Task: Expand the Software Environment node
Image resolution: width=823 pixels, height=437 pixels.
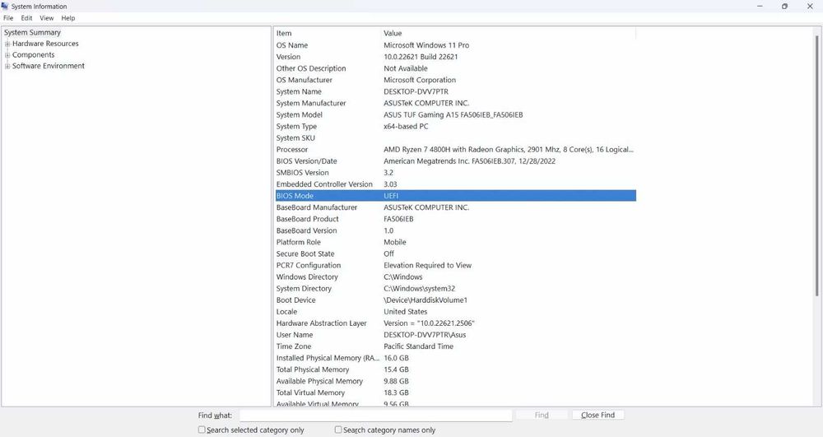Action: click(7, 66)
